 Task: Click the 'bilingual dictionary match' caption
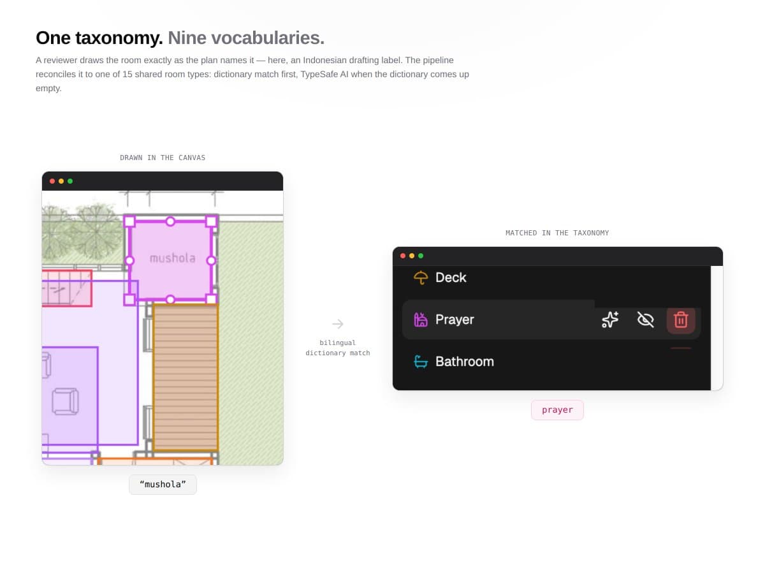[338, 348]
